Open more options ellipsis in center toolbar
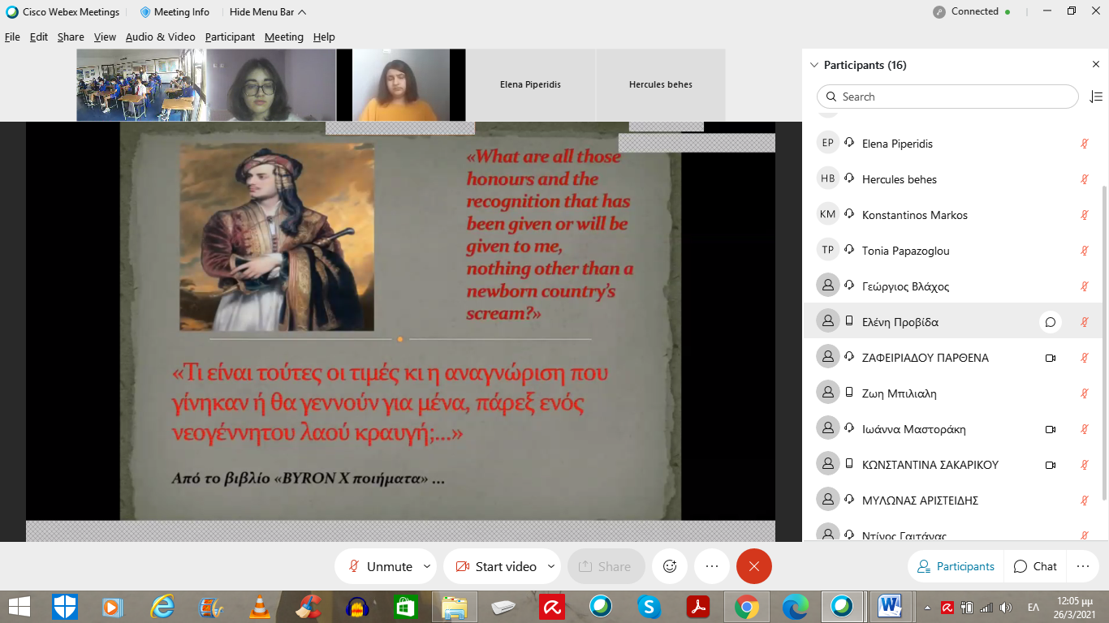Image resolution: width=1109 pixels, height=623 pixels. tap(712, 566)
